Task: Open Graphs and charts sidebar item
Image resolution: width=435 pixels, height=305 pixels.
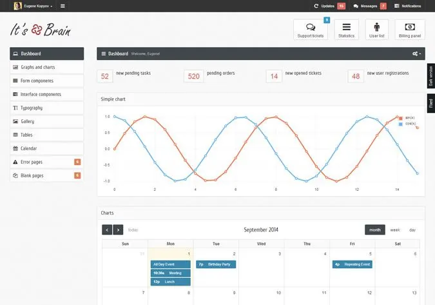Action: [47, 67]
